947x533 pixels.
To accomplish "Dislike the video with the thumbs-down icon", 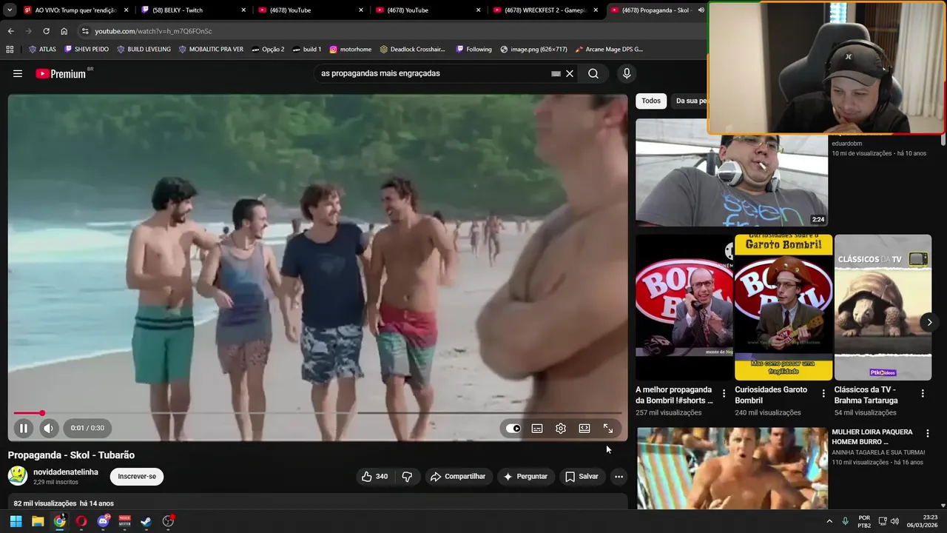I will 407,477.
